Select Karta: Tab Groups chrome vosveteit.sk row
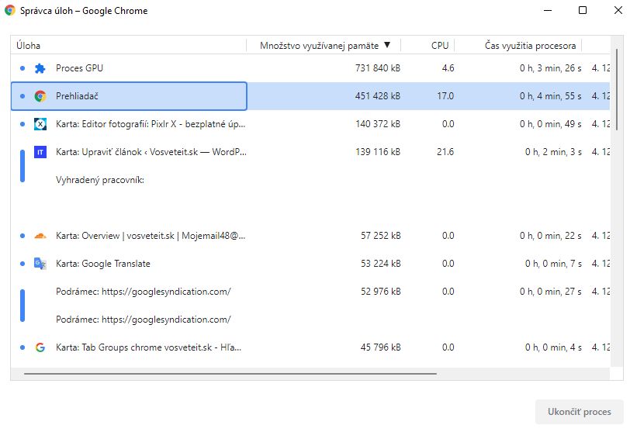630x432 pixels. (310, 347)
